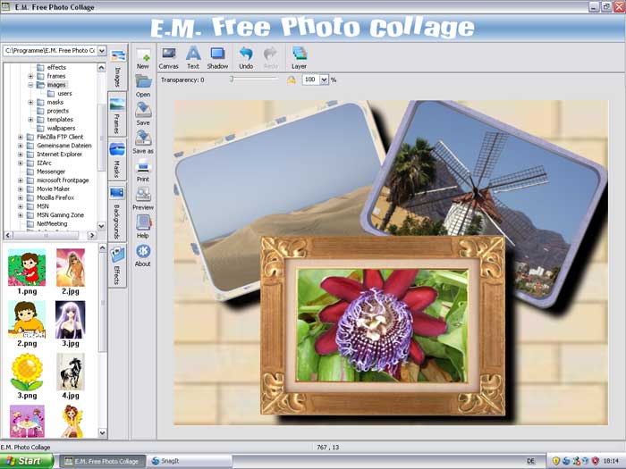Select the users subfolder

(x=64, y=93)
